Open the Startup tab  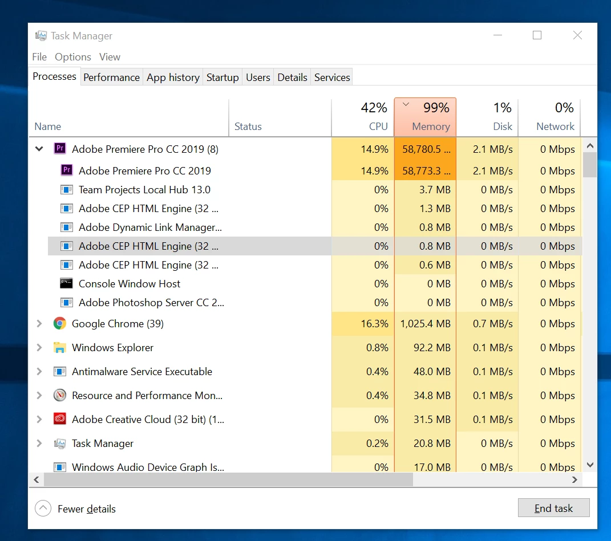click(222, 77)
